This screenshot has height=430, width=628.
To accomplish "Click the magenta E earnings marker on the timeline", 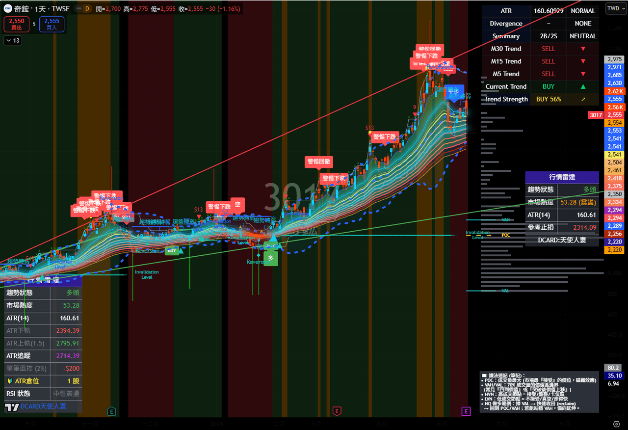I will point(466,411).
